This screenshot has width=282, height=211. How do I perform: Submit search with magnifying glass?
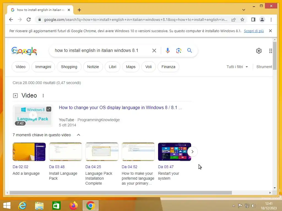click(189, 51)
